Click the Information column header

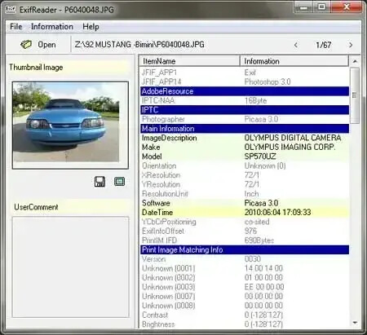294,61
